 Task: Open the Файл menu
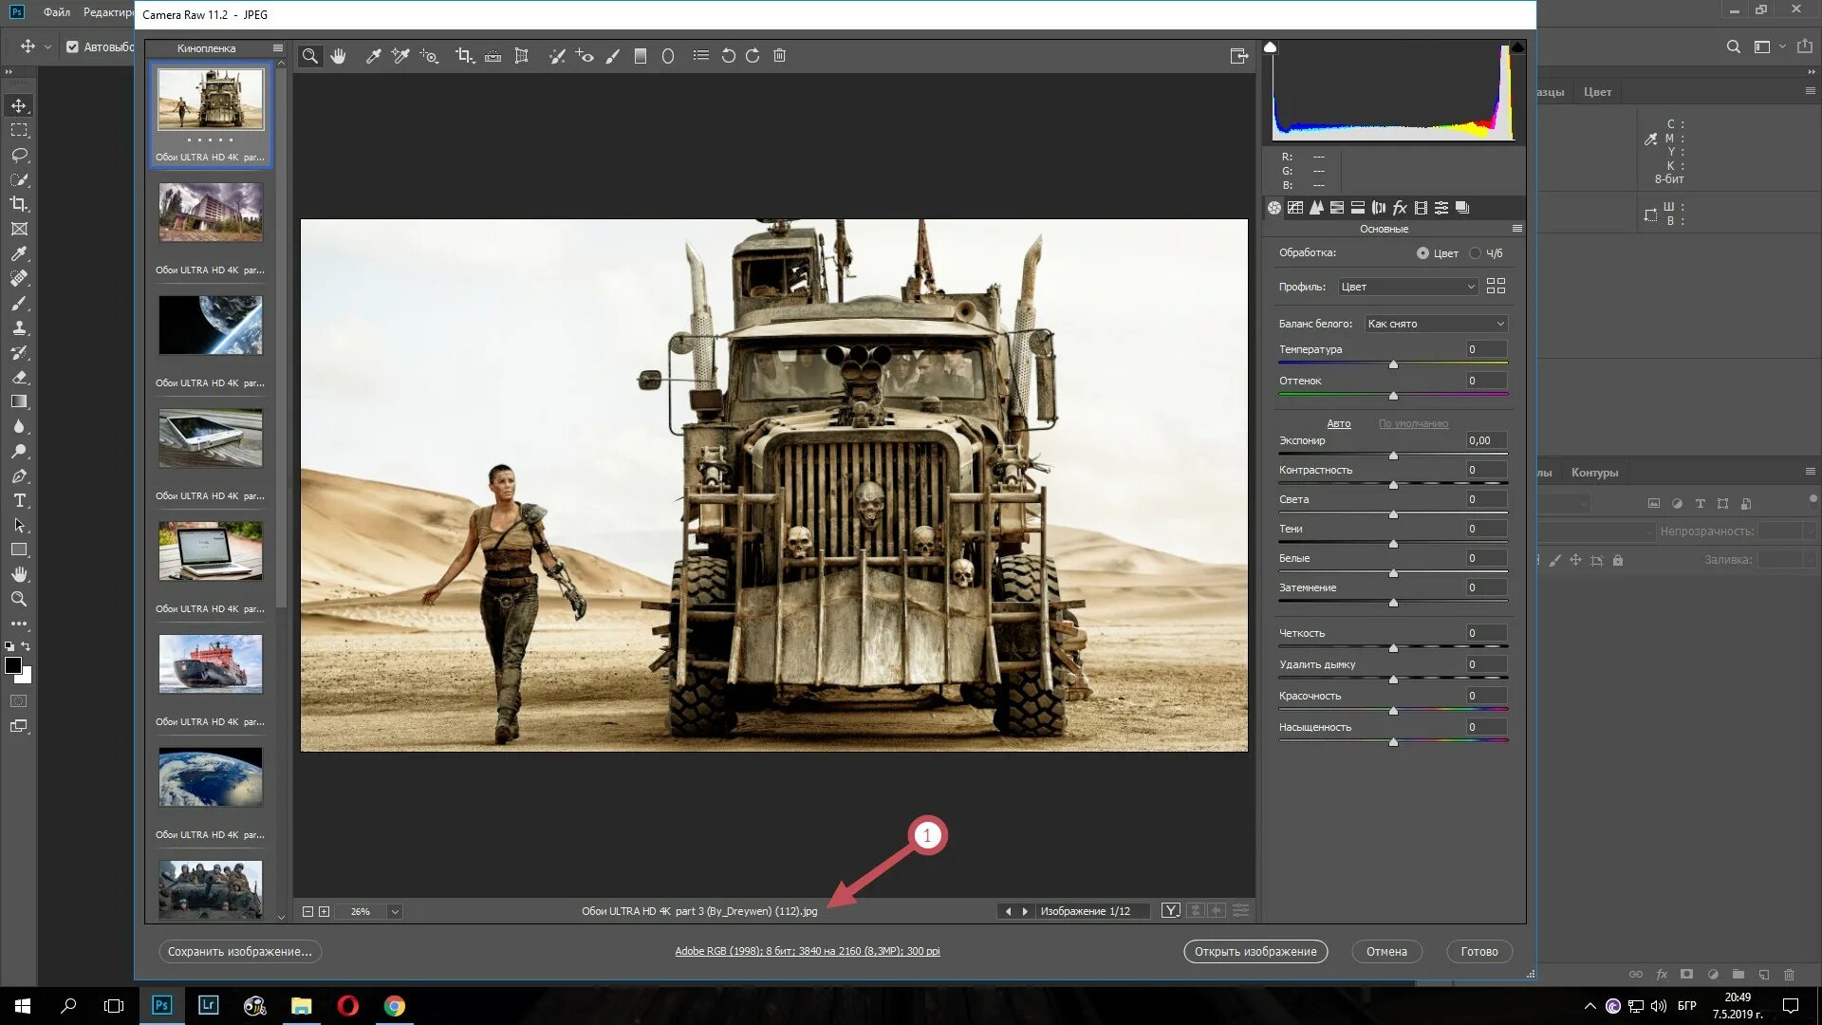point(56,12)
